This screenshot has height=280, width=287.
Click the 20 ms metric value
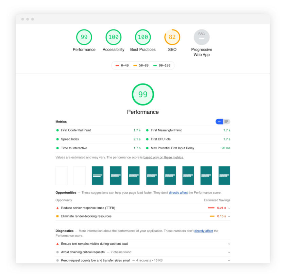click(x=226, y=148)
